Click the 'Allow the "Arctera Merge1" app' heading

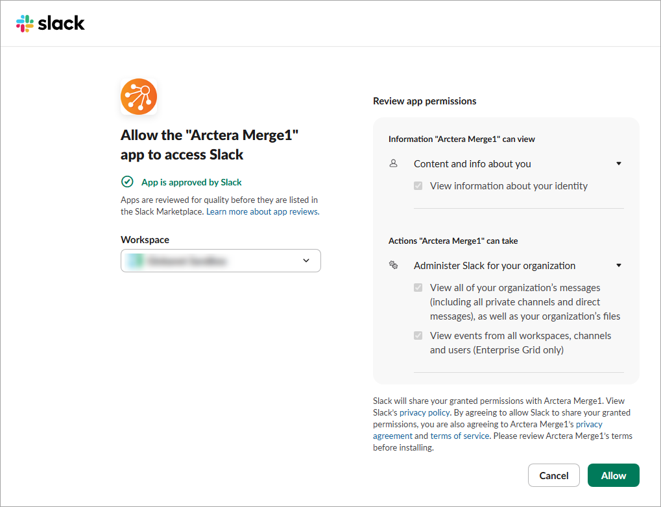point(210,145)
